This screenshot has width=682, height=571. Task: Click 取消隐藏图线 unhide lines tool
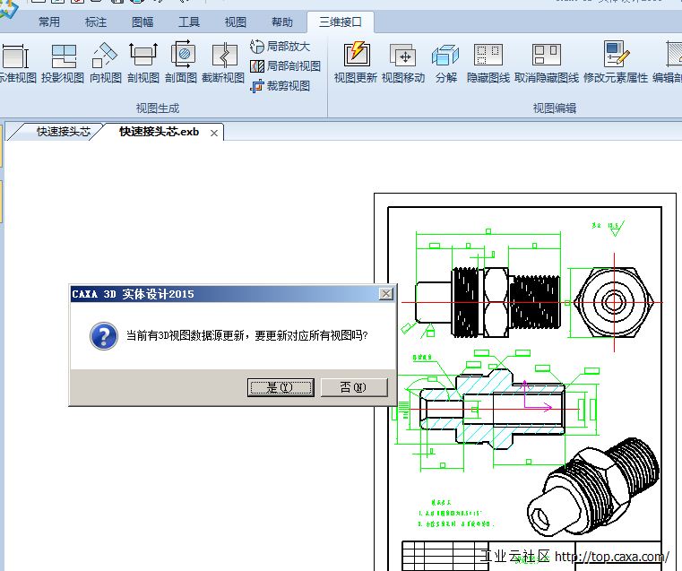[547, 62]
